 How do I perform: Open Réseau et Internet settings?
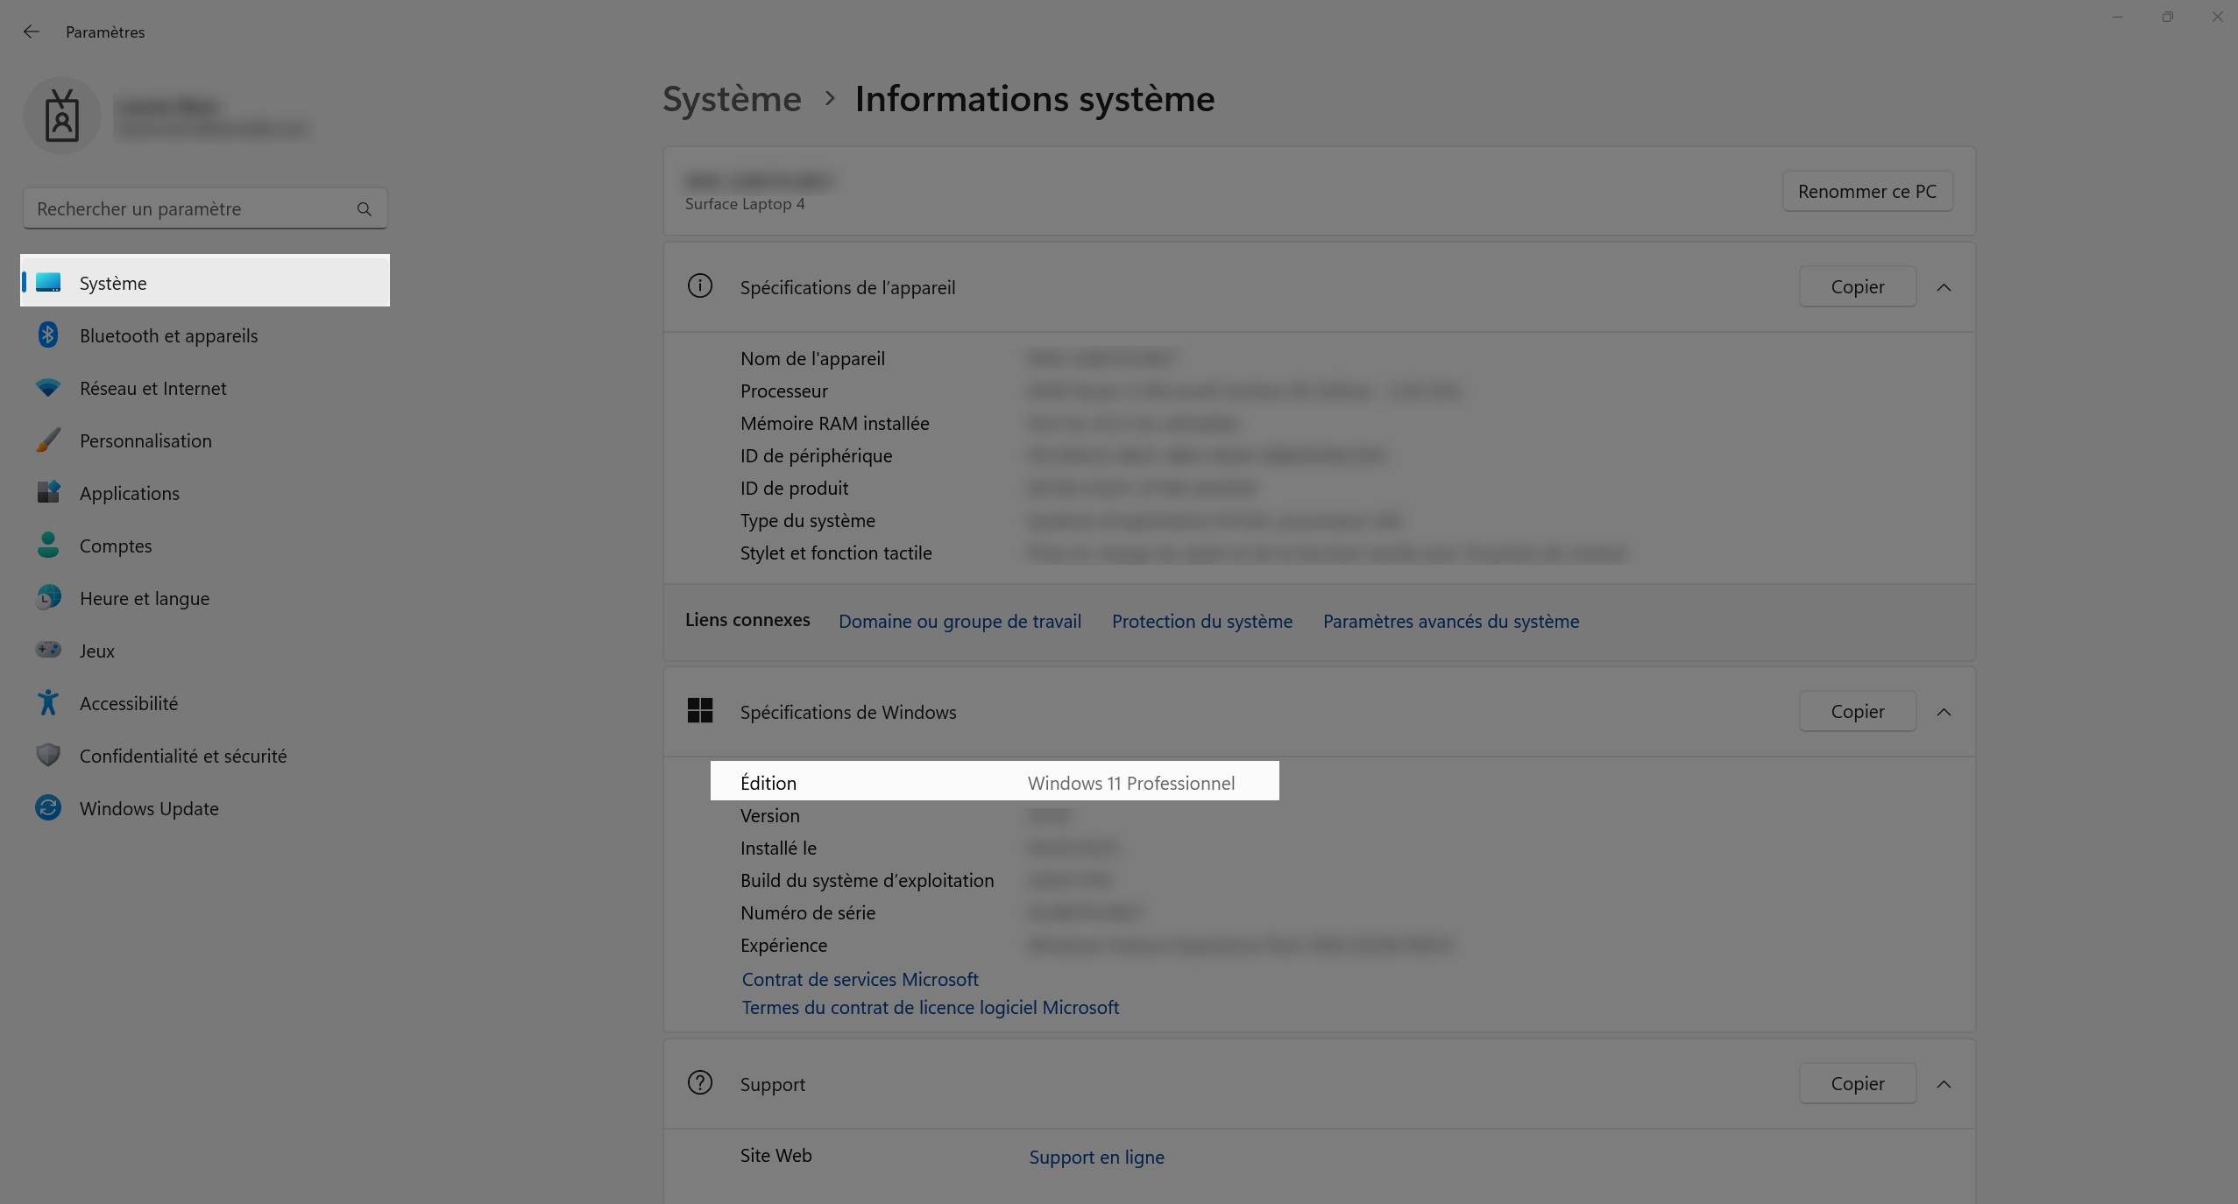[x=205, y=388]
